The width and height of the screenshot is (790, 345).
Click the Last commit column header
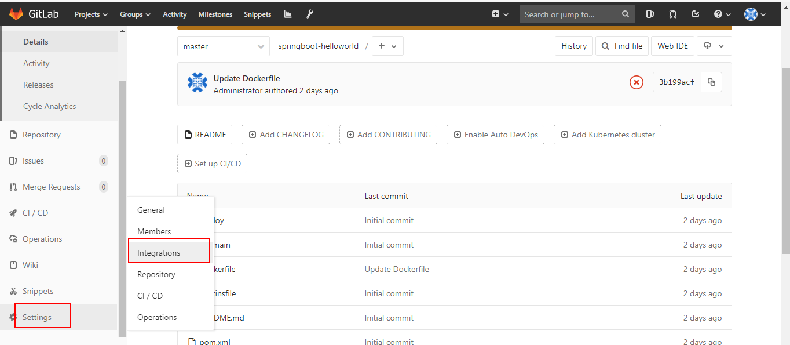(386, 196)
